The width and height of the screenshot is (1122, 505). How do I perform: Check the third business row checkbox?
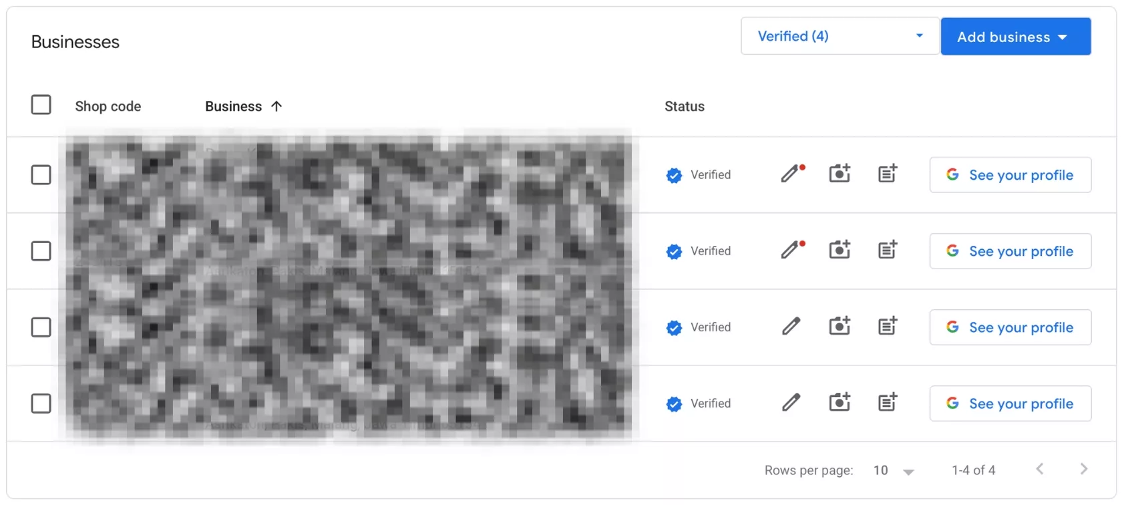[41, 327]
